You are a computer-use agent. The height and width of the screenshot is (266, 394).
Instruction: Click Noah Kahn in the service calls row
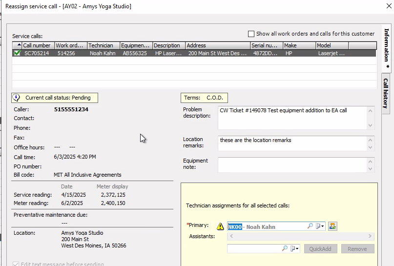pyautogui.click(x=103, y=53)
